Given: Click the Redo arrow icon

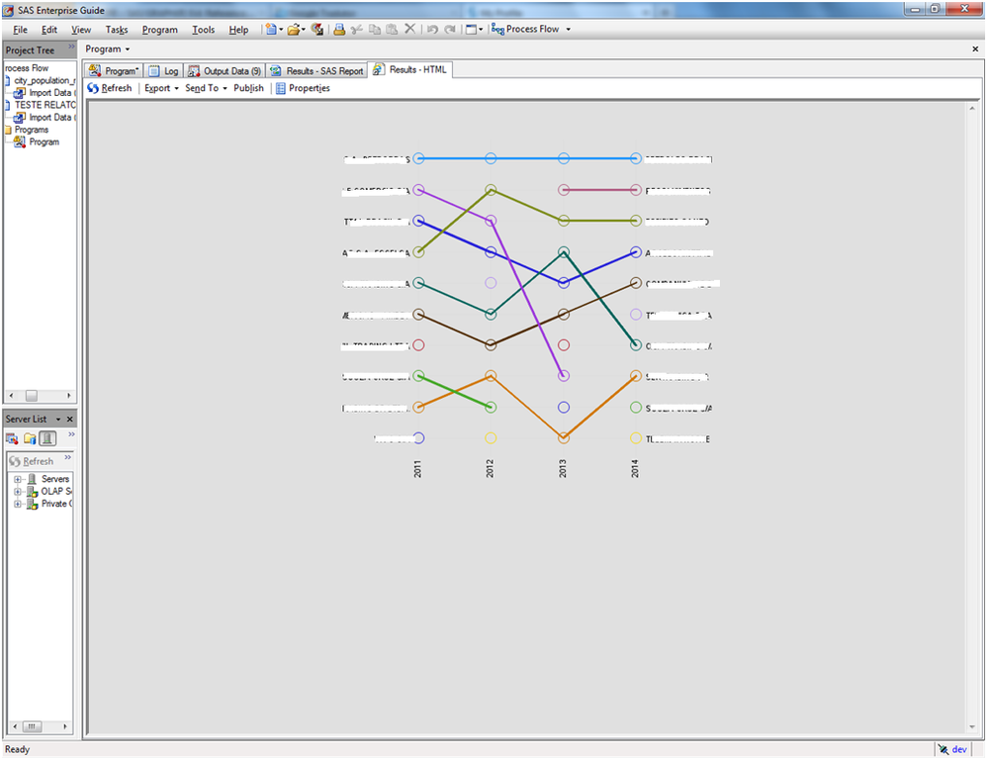Looking at the screenshot, I should tap(450, 29).
